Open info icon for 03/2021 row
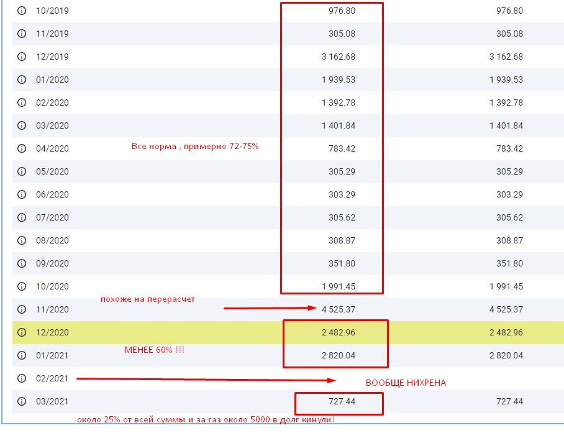 (22, 401)
